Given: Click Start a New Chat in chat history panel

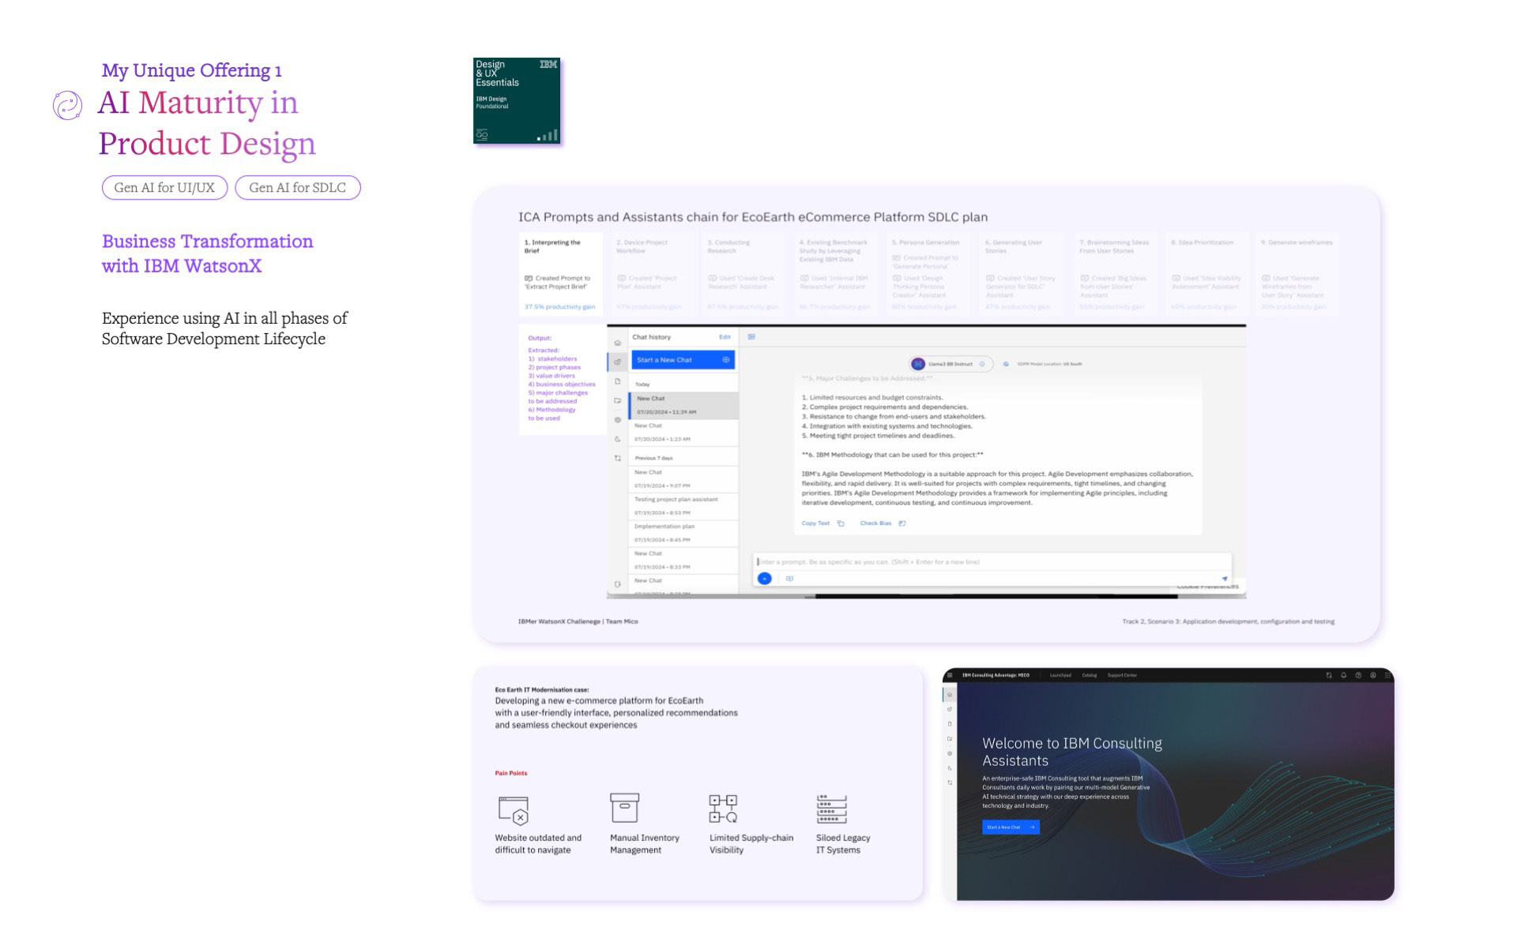Looking at the screenshot, I should coord(683,360).
